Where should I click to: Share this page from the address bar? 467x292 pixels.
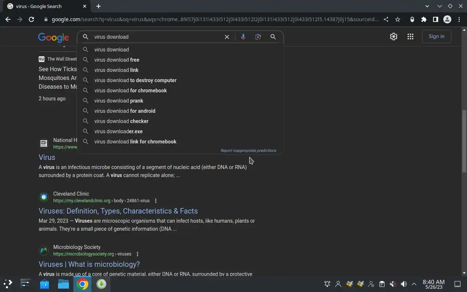[386, 19]
